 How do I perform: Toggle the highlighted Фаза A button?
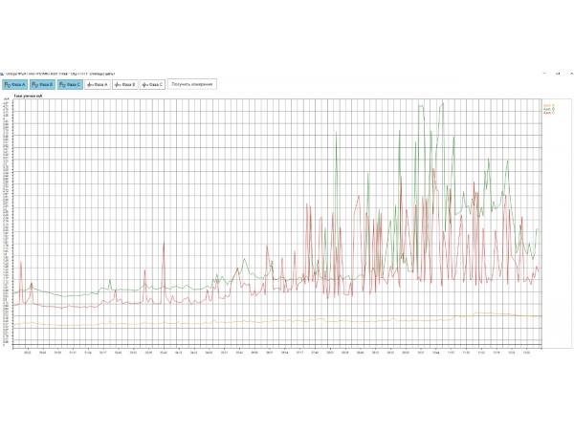pyautogui.click(x=14, y=84)
